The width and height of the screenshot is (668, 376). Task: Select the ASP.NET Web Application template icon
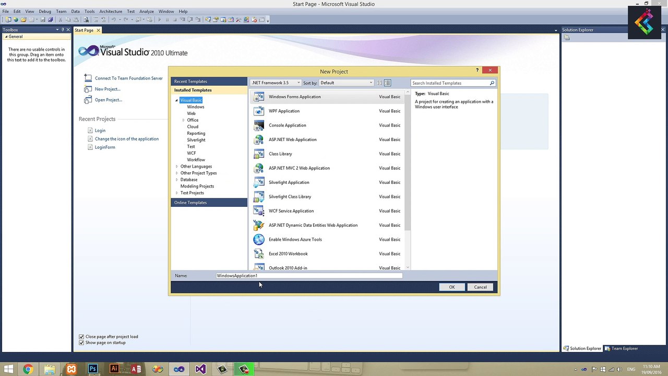tap(259, 139)
